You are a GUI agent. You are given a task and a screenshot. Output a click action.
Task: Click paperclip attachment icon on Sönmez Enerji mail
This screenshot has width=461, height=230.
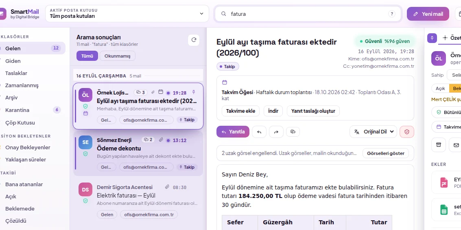pos(161,140)
